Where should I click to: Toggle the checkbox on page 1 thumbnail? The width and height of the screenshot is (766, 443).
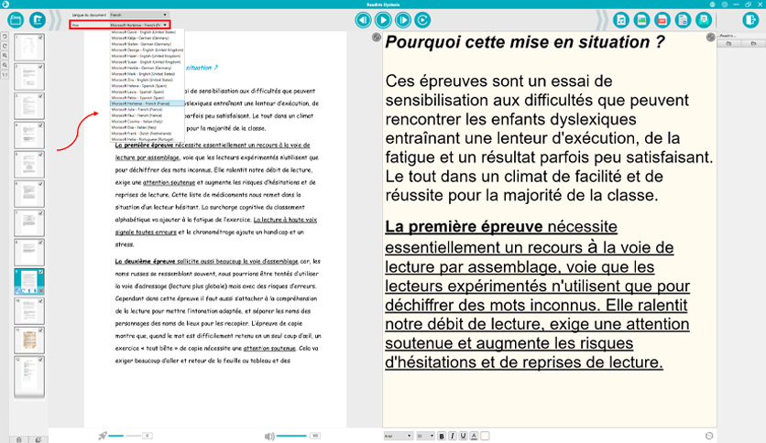coord(40,38)
